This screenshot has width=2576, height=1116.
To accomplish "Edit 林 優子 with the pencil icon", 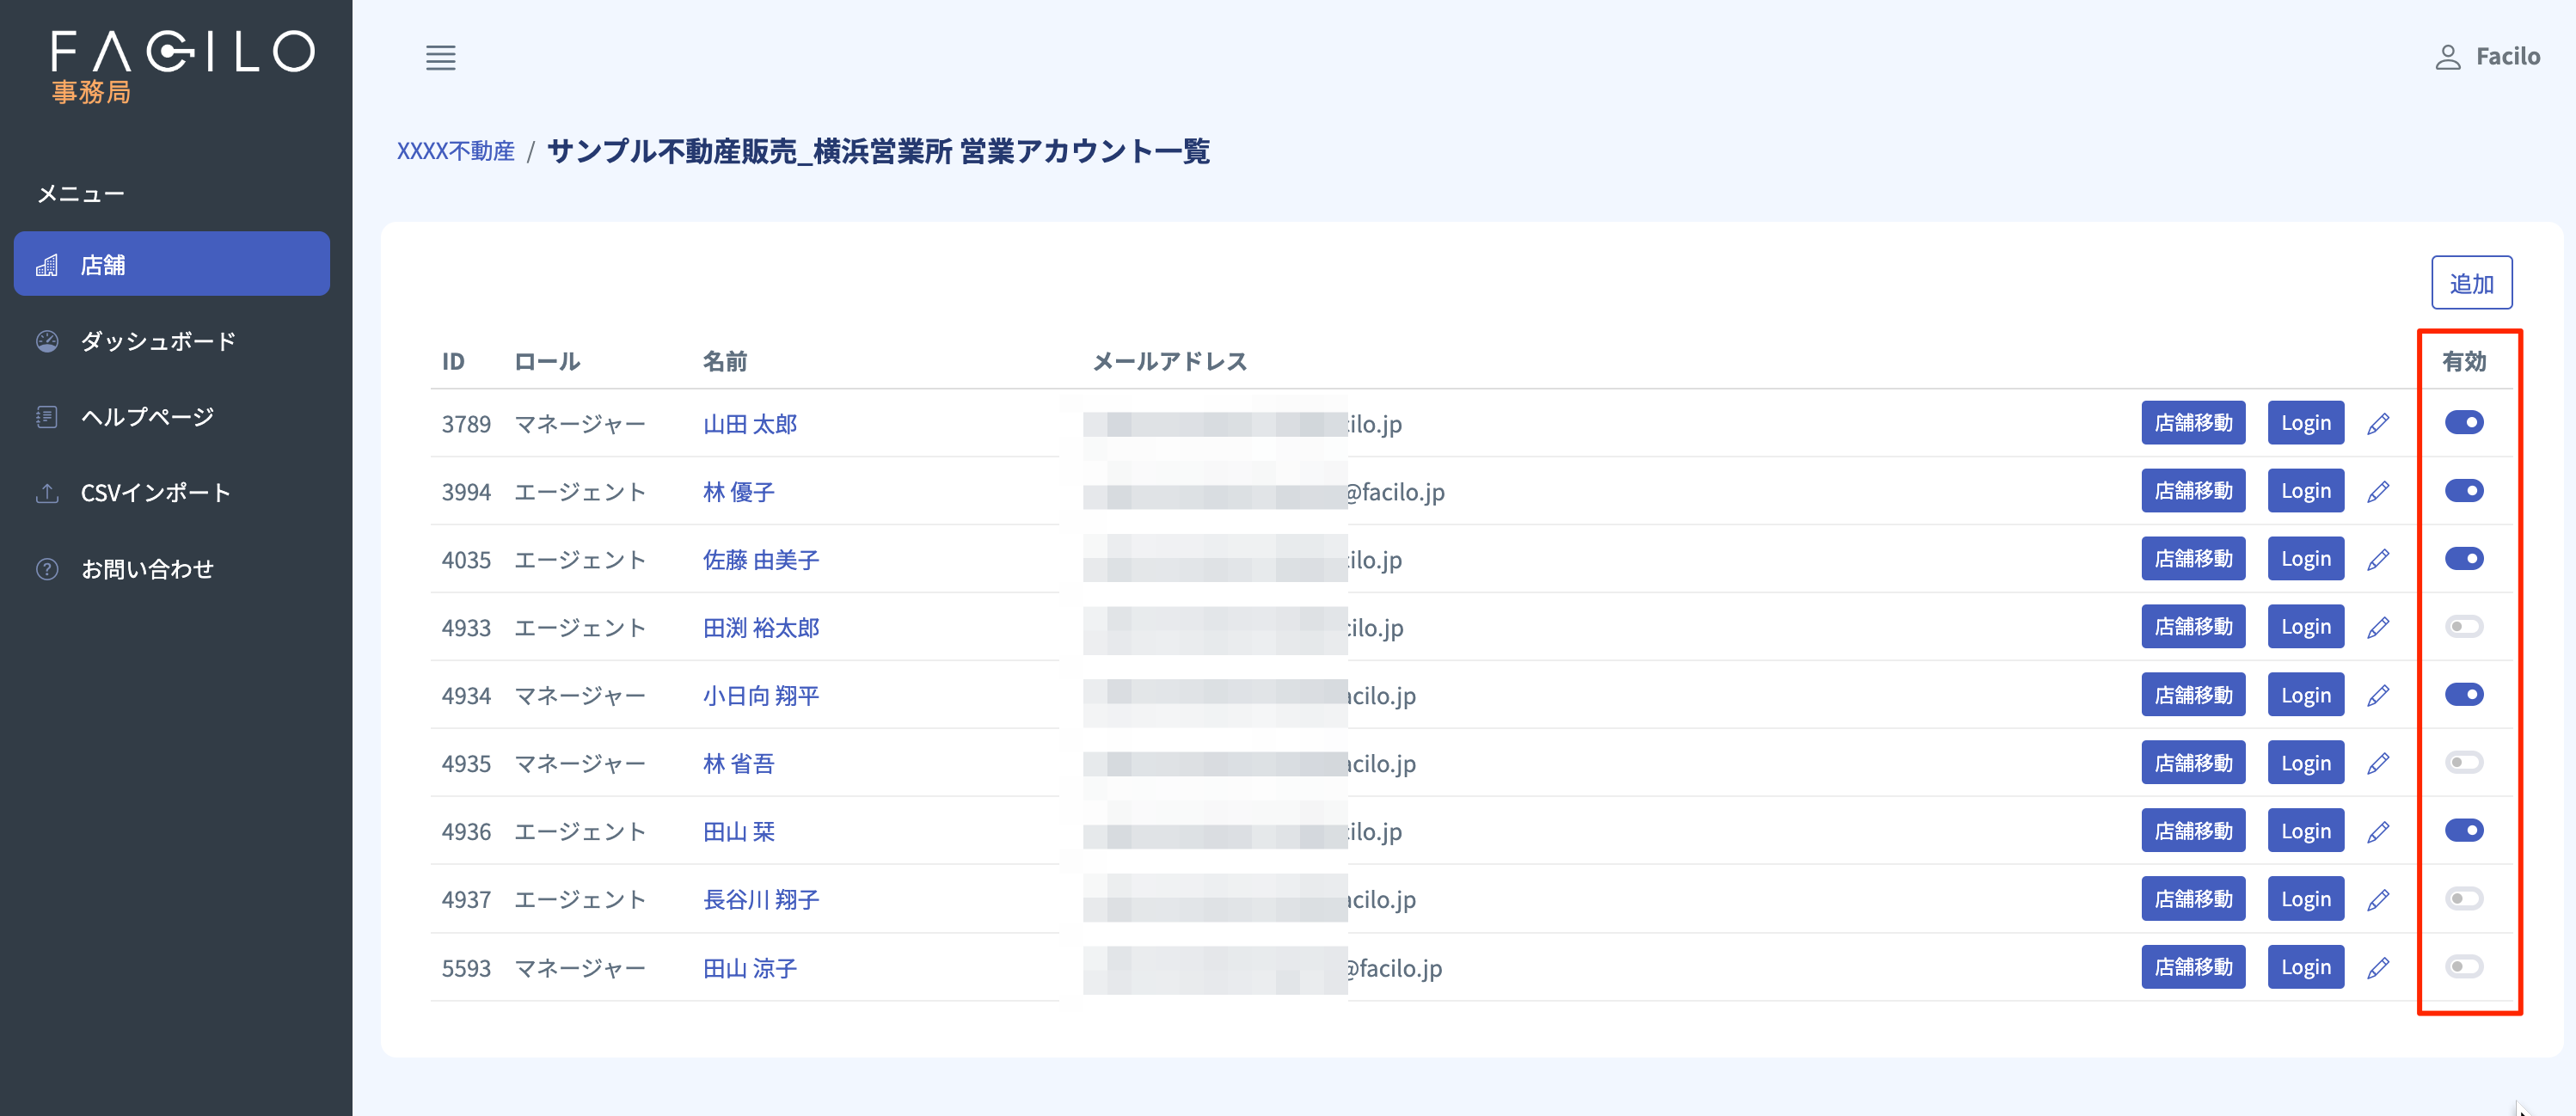I will (2379, 491).
